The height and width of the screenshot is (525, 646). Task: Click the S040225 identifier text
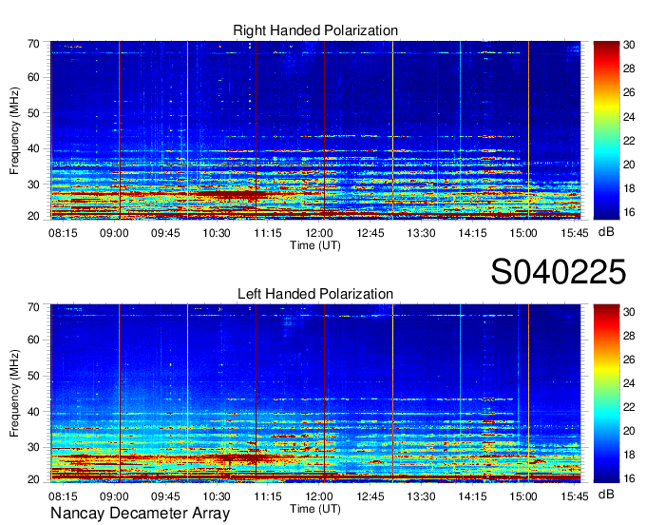tap(559, 271)
